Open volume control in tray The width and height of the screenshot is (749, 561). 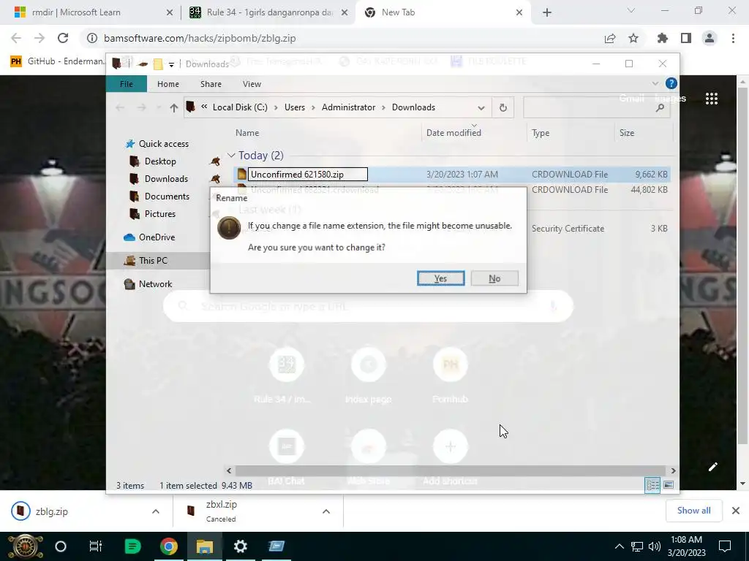[x=655, y=546]
